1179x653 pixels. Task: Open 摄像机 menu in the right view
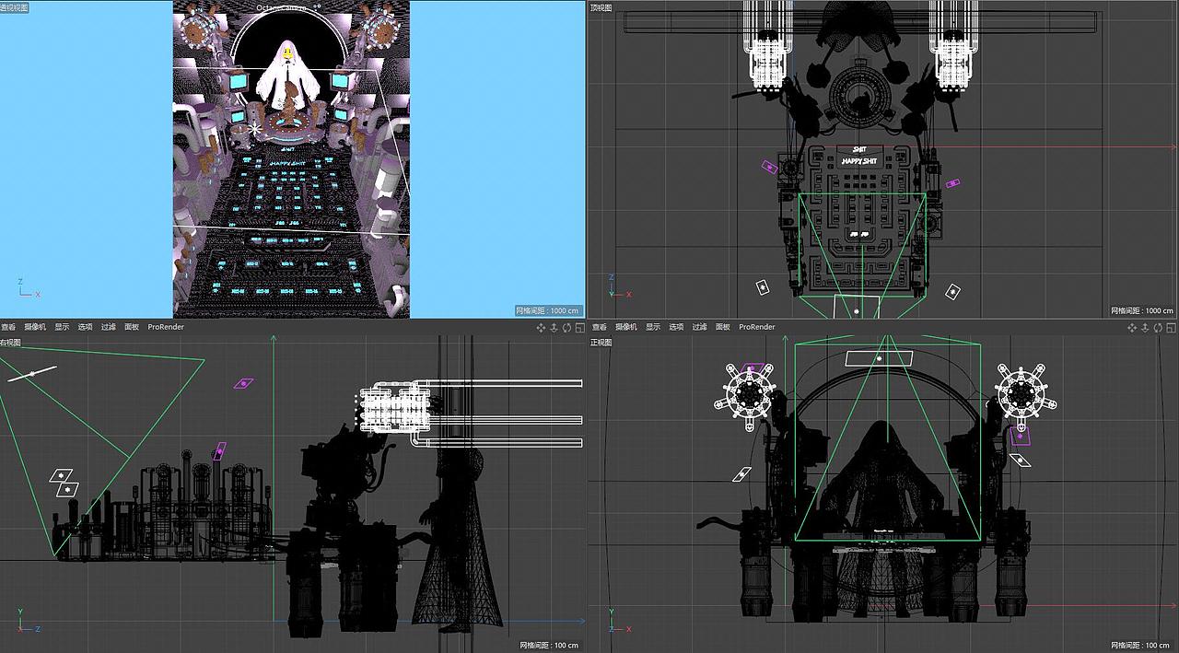pos(35,327)
